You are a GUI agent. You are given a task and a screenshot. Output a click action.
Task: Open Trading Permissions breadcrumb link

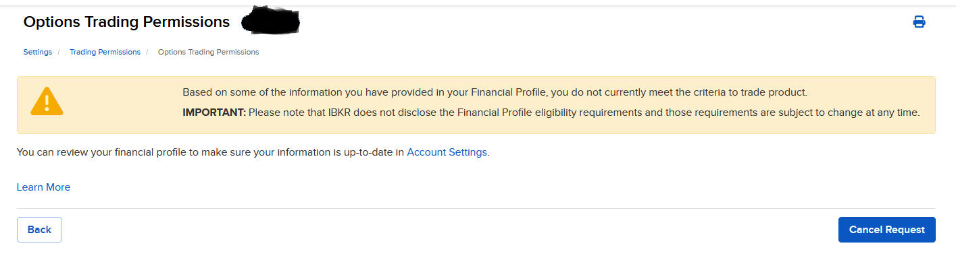coord(105,52)
